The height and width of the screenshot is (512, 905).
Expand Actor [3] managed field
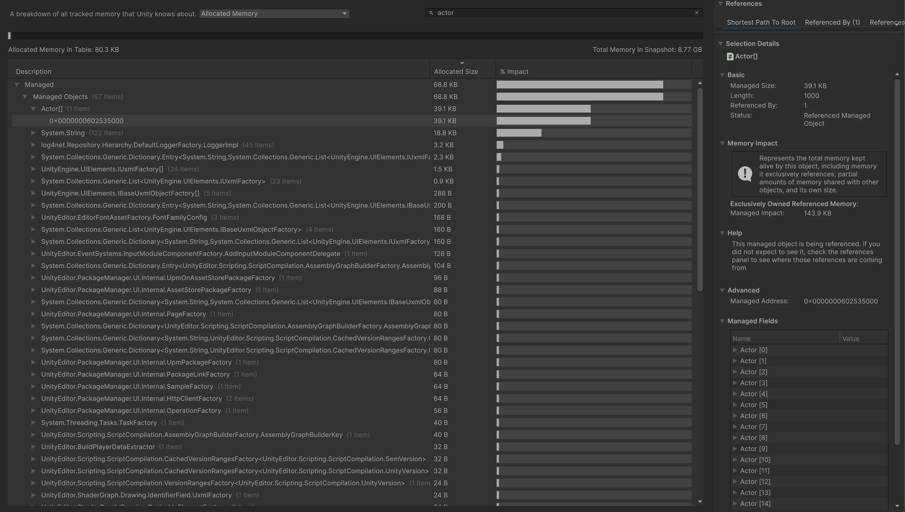pos(735,383)
